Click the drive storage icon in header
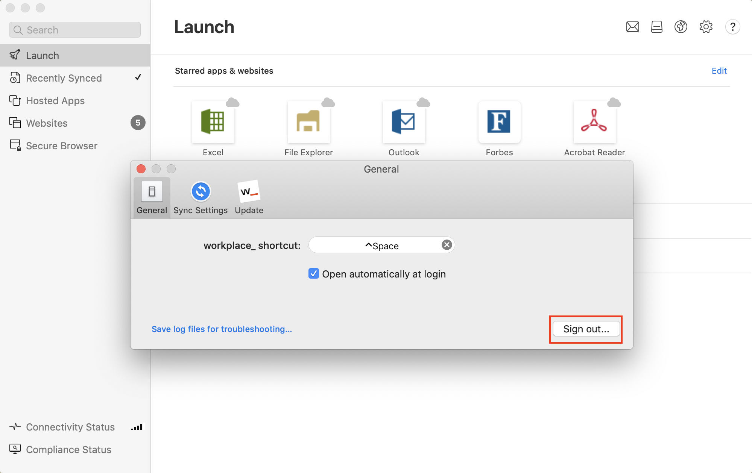Image resolution: width=752 pixels, height=473 pixels. pyautogui.click(x=656, y=27)
